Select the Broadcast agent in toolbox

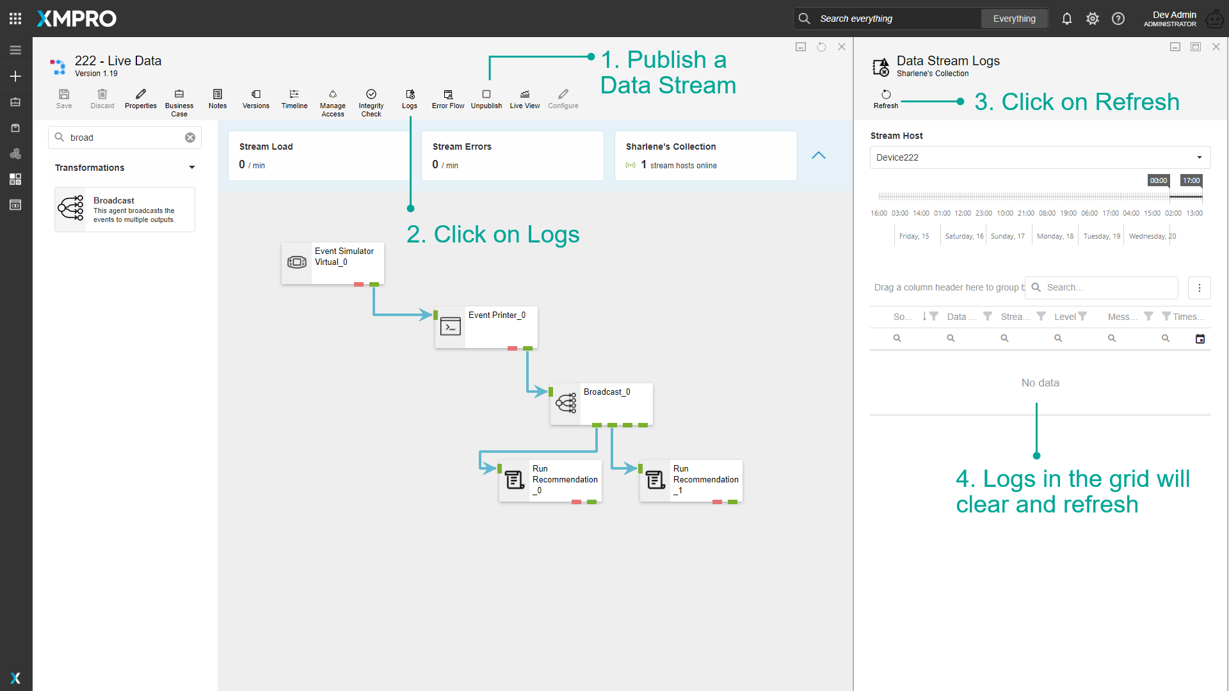[x=125, y=209]
